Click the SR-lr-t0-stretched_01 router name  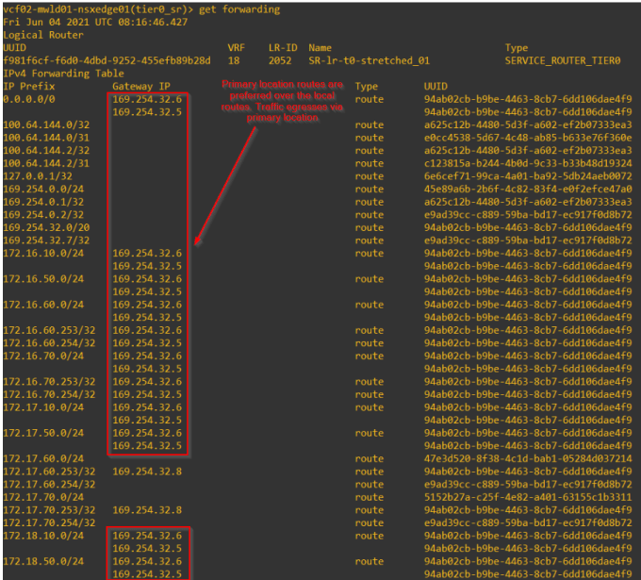click(x=370, y=61)
